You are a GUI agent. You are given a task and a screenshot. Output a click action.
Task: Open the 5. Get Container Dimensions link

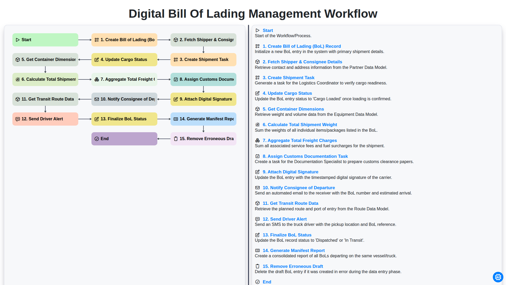[293, 109]
